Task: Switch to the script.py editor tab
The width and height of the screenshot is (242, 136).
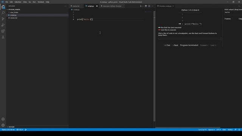Action: pos(91,6)
